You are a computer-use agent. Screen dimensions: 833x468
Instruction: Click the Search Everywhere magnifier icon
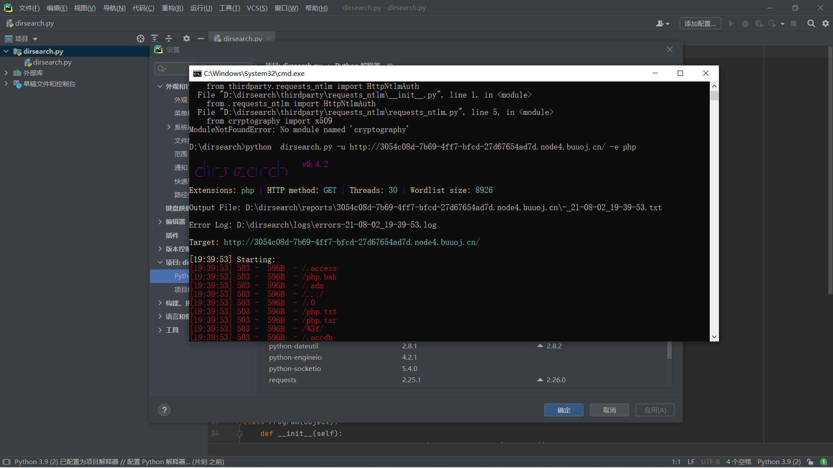811,23
